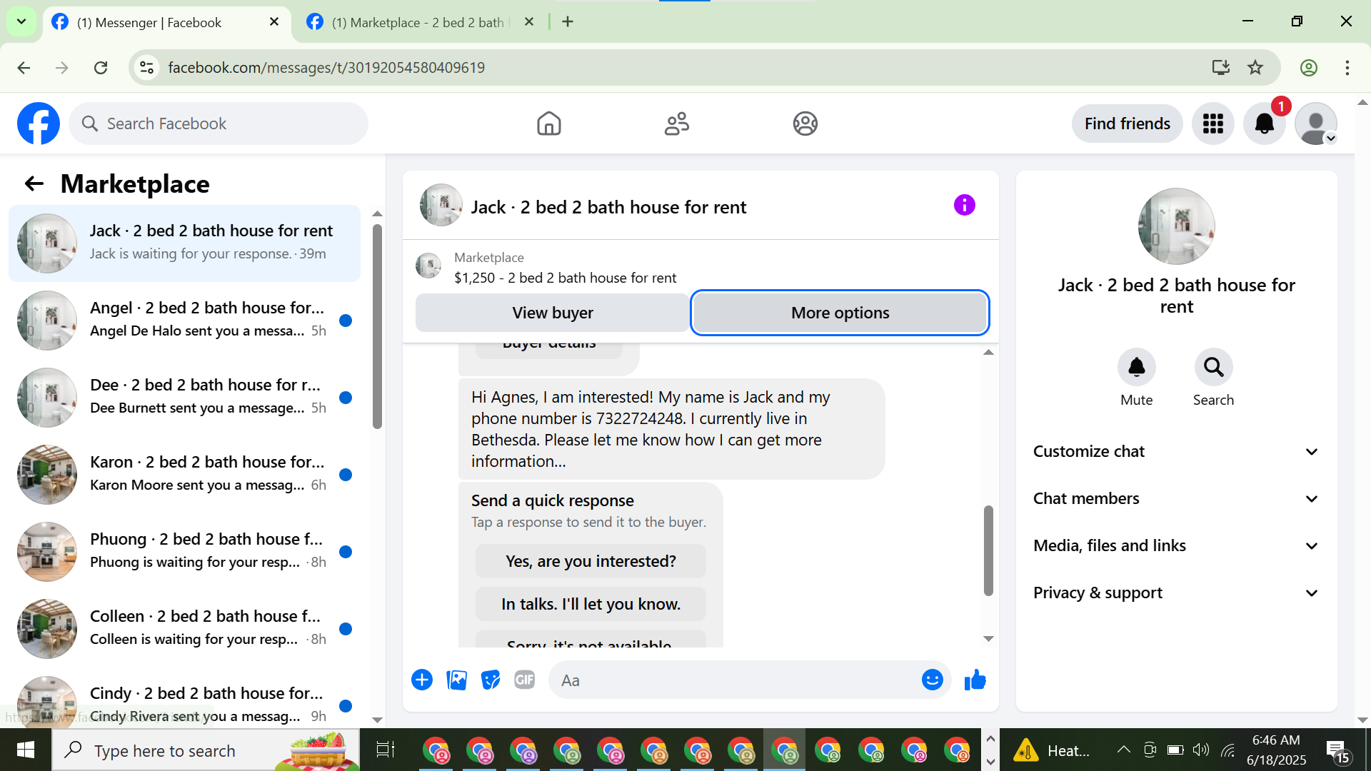
Task: Open Angel's conversation in the list
Action: tap(184, 320)
